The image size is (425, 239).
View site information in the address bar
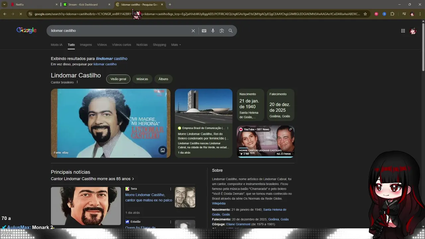[x=30, y=14]
